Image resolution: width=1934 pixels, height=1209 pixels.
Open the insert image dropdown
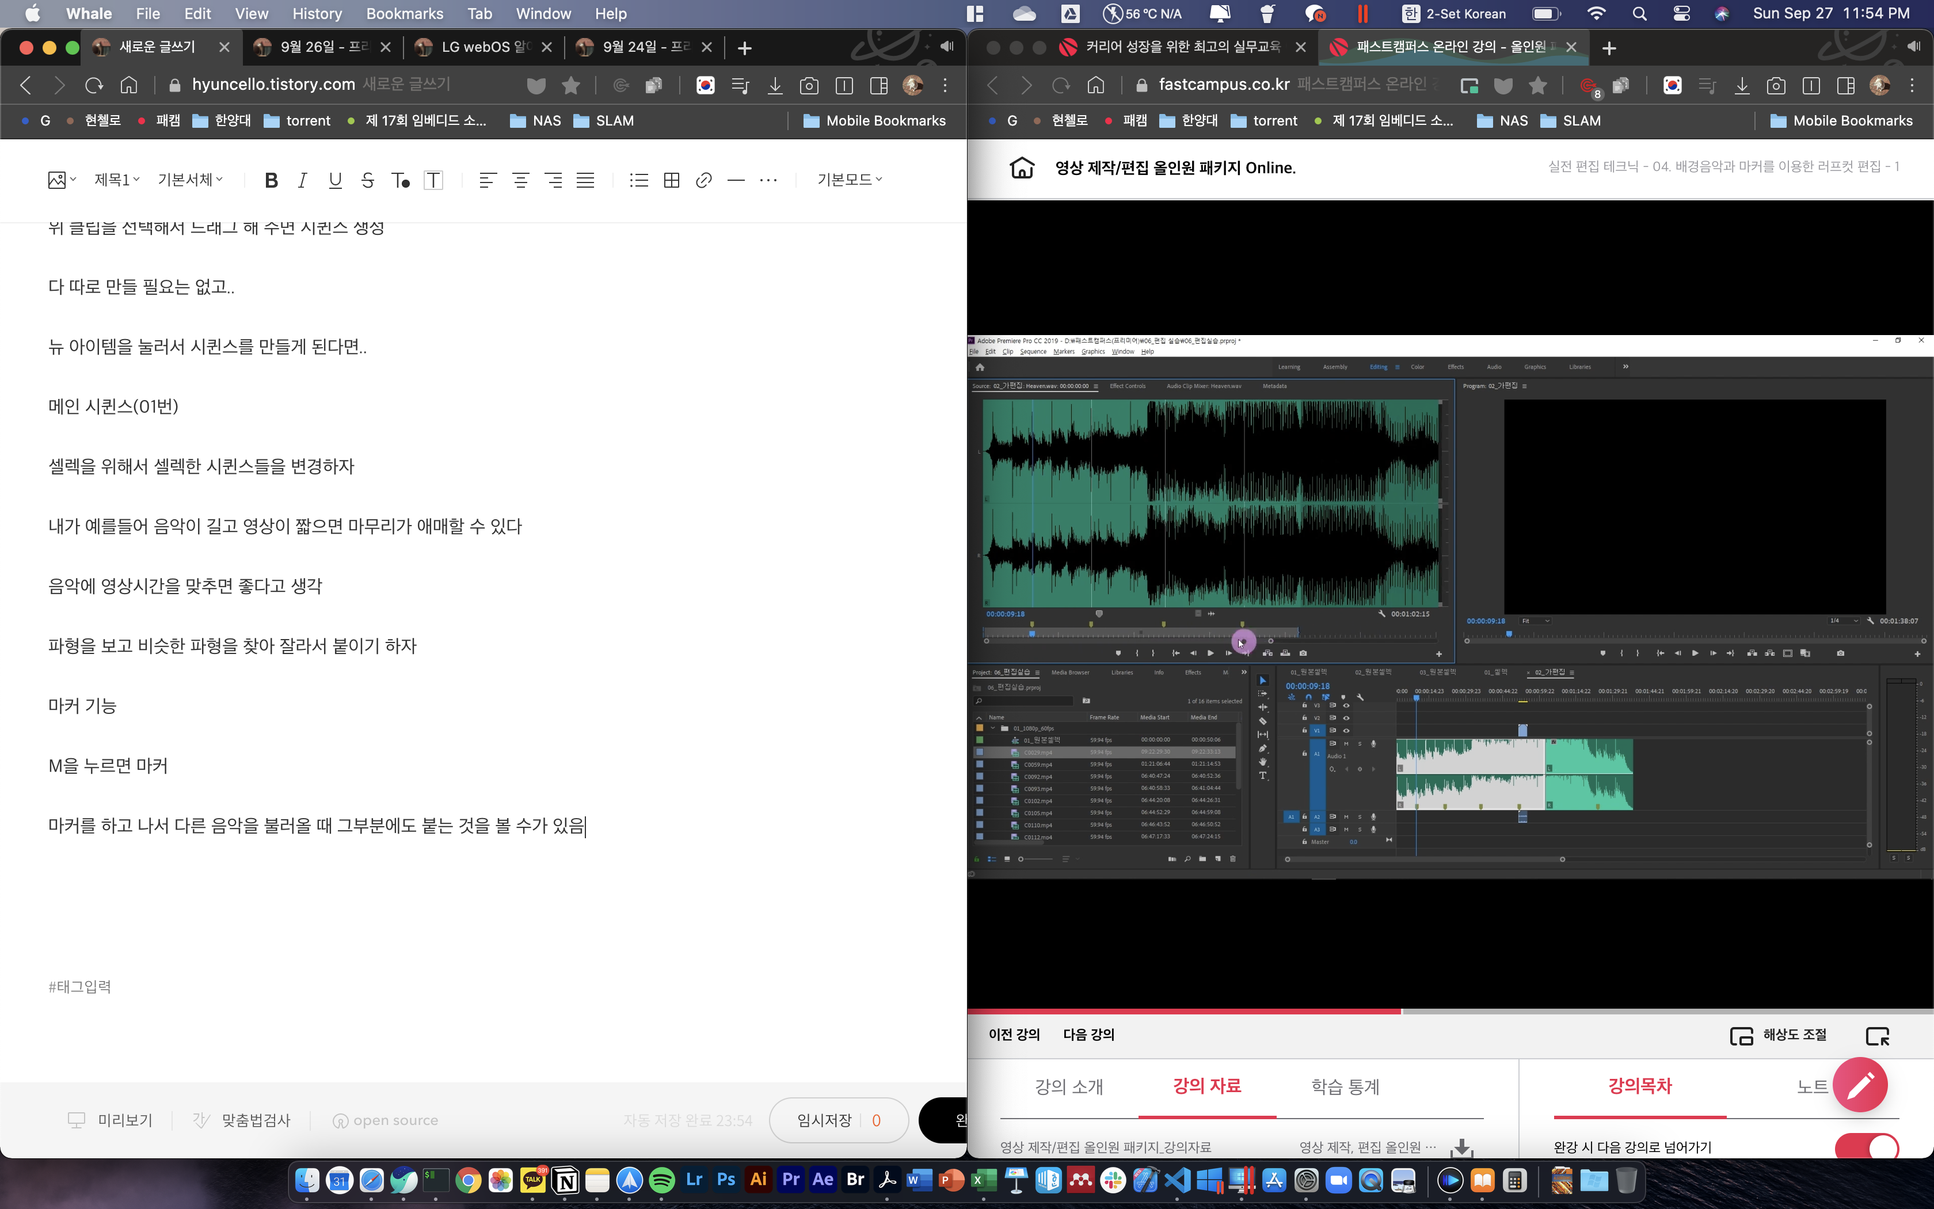tap(62, 180)
